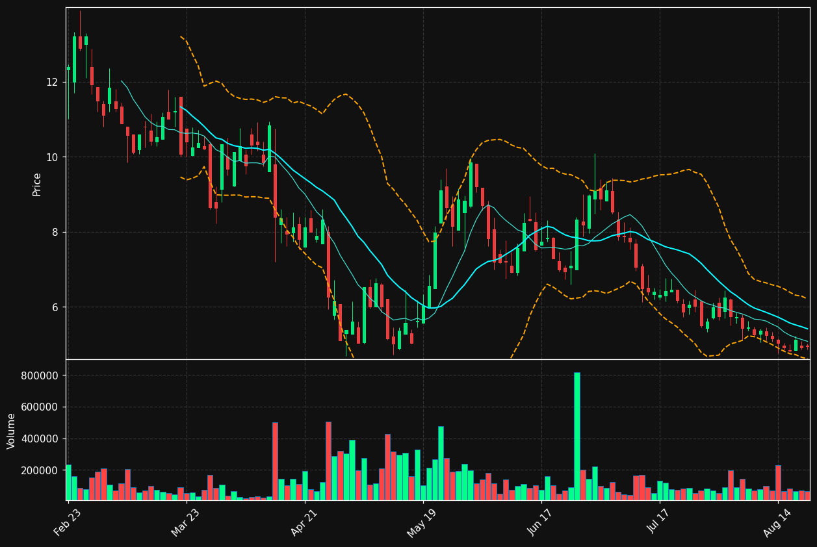Click the May 19 date label
817x547 pixels.
coord(422,522)
